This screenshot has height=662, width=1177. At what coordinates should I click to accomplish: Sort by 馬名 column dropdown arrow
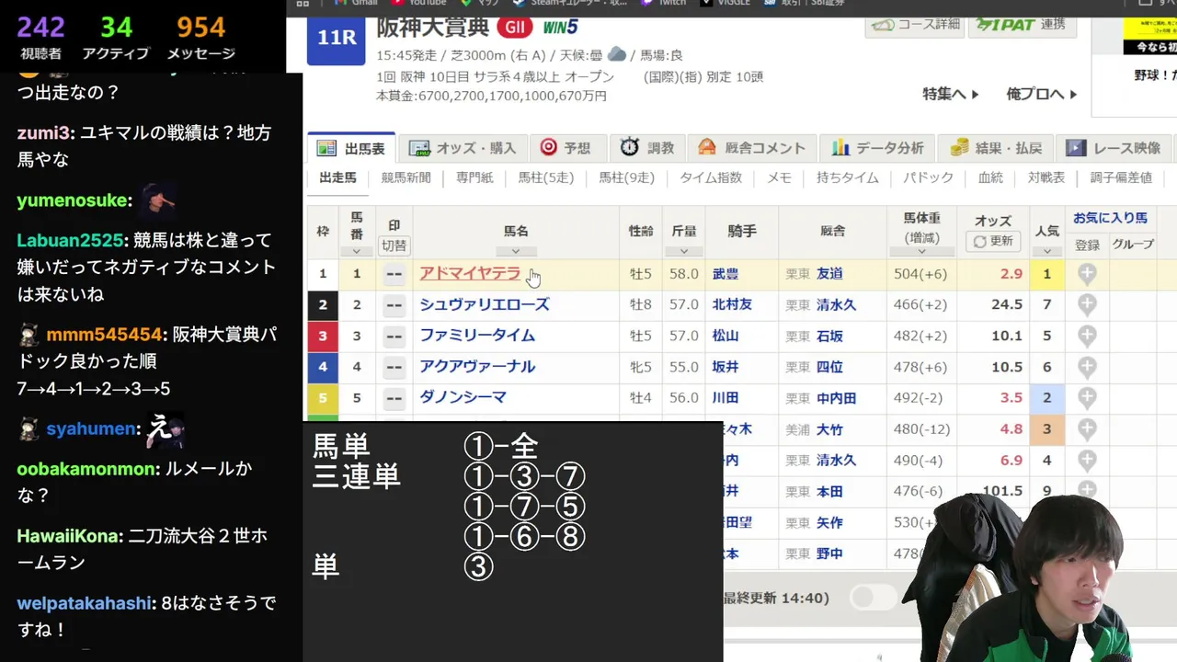coord(515,251)
